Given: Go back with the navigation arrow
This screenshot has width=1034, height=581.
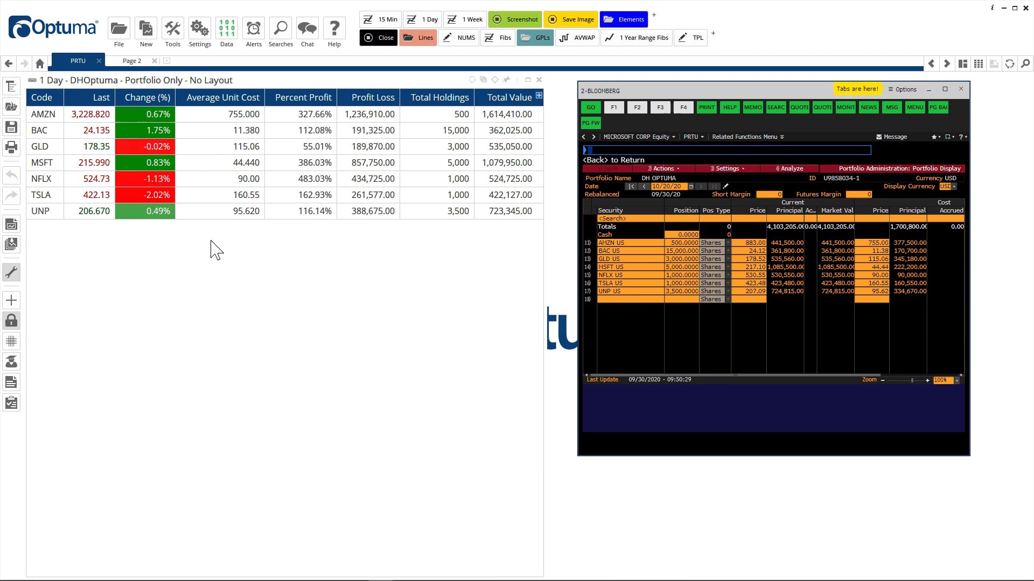Looking at the screenshot, I should pos(9,63).
